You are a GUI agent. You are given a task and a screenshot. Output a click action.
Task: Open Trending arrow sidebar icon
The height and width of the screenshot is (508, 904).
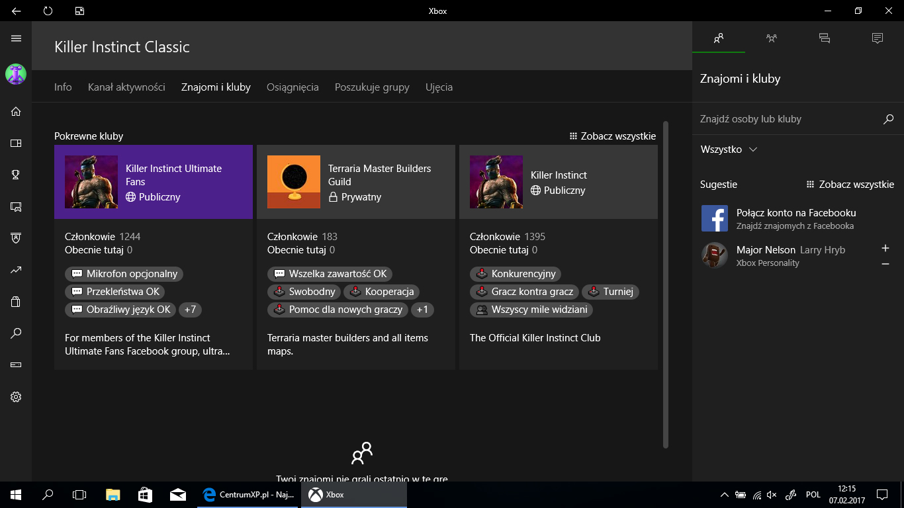coord(16,270)
